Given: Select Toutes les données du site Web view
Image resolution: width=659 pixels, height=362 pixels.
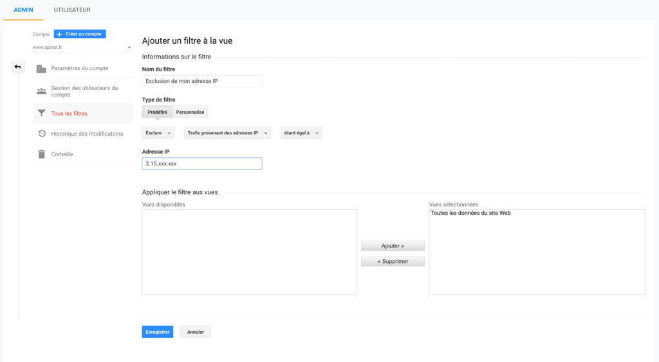Looking at the screenshot, I should pos(470,213).
